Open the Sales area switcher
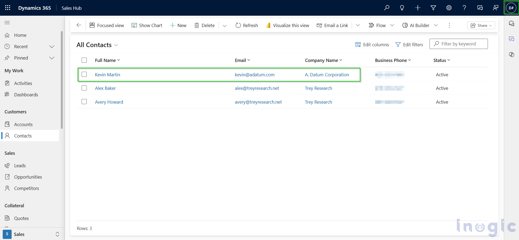 32,234
